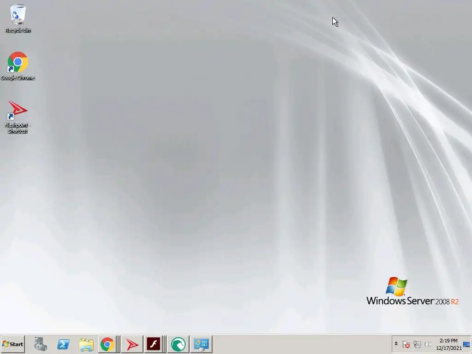Show hidden system tray icons

396,344
